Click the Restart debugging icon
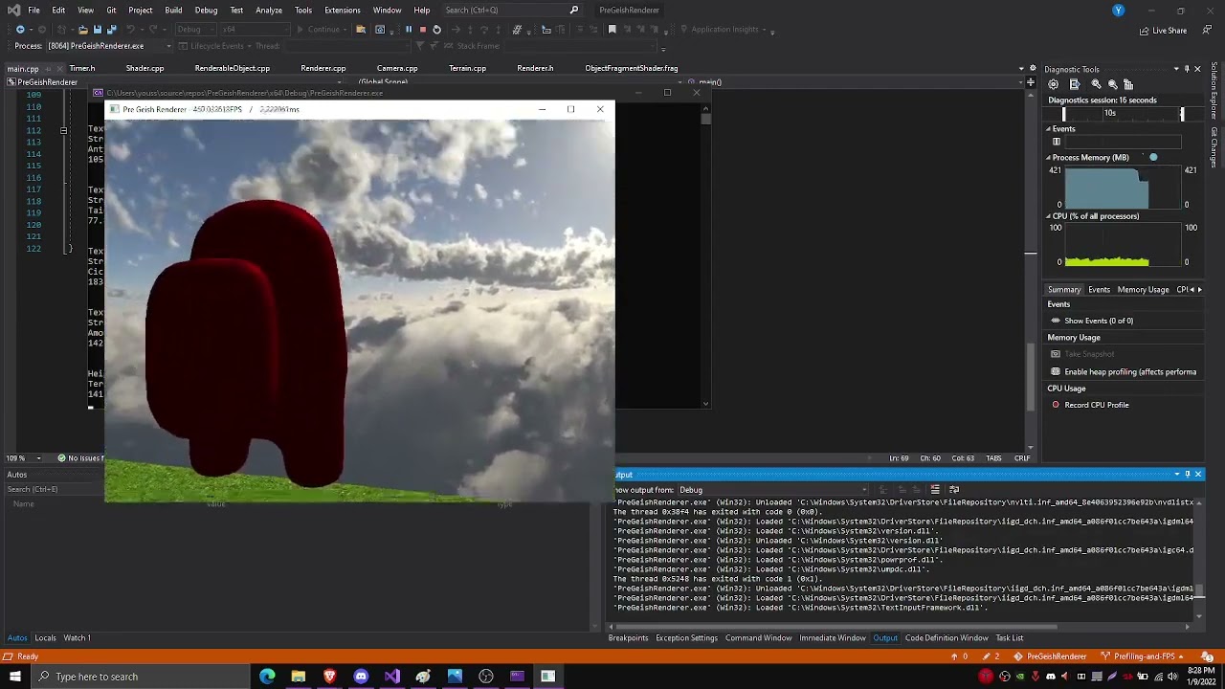Viewport: 1225px width, 689px height. click(x=436, y=29)
